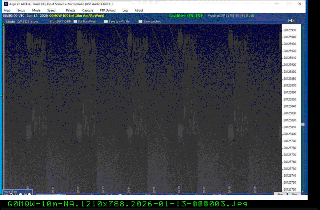The width and height of the screenshot is (320, 210).
Task: Click the PolyFFT OFF label
Action: [60, 22]
